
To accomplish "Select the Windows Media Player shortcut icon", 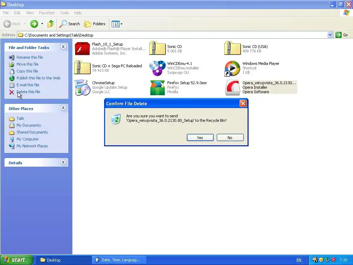I will pyautogui.click(x=232, y=69).
